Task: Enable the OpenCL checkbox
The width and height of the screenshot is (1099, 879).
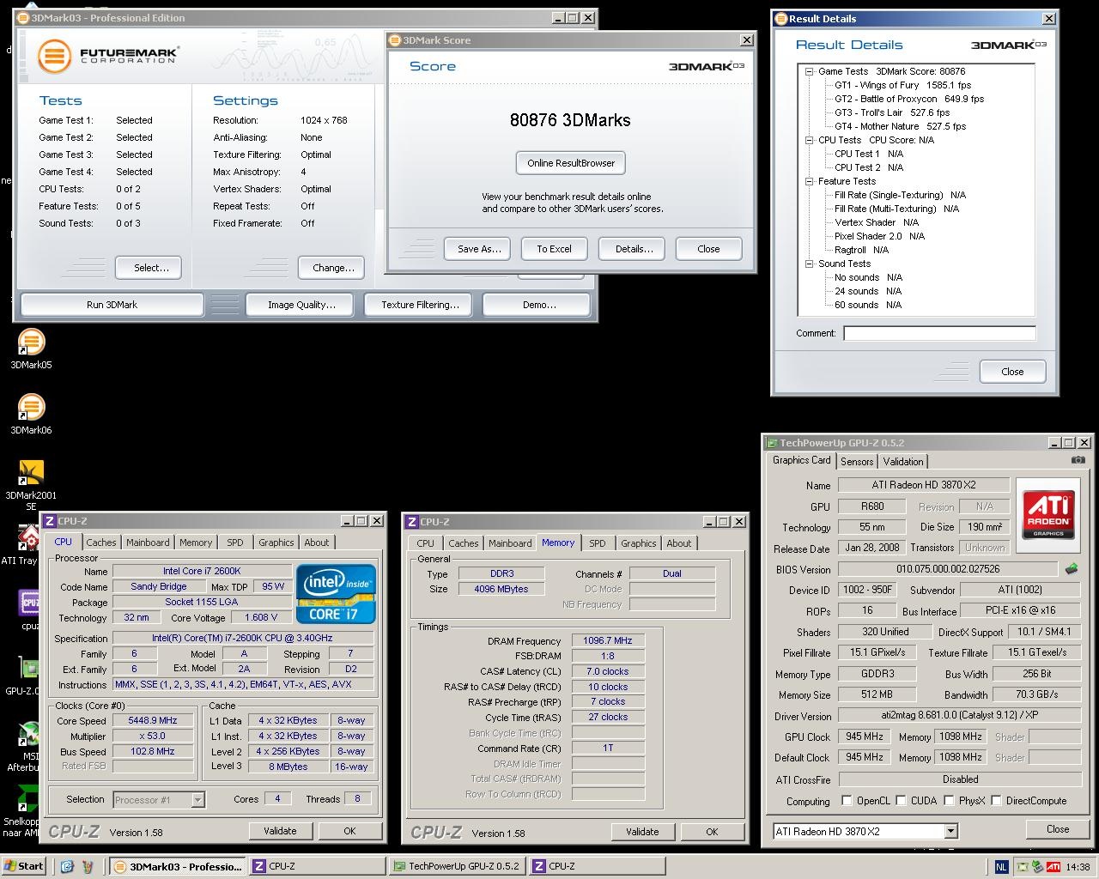Action: [847, 801]
